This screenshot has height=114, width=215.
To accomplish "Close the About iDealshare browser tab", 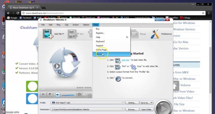I will (x=37, y=8).
